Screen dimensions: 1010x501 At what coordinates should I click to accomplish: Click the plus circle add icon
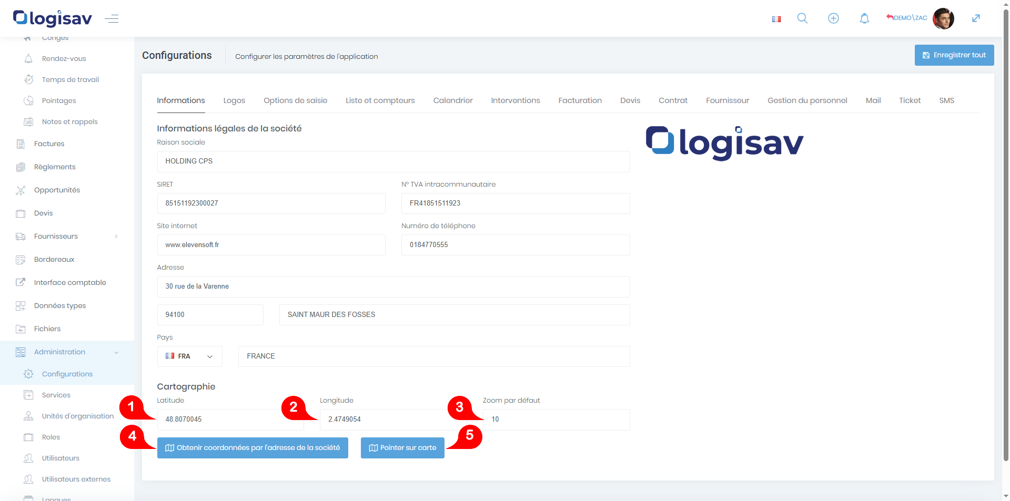(833, 18)
